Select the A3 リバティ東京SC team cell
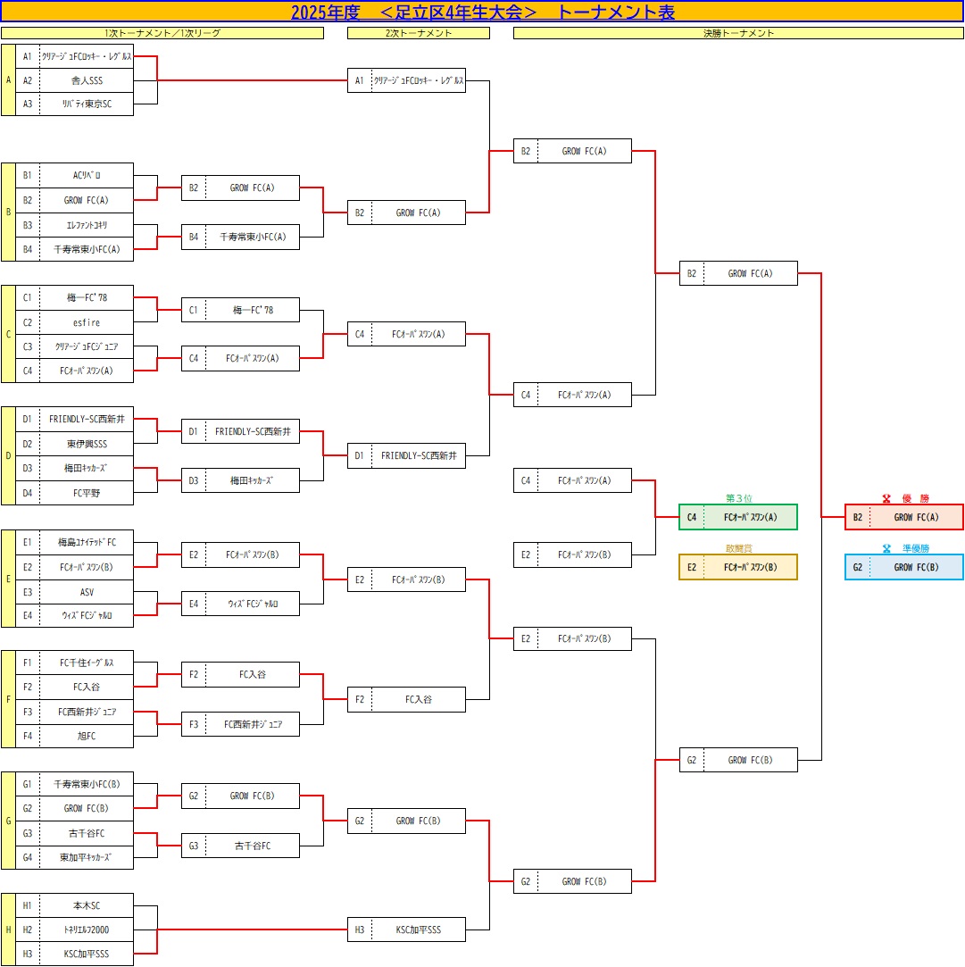Image resolution: width=965 pixels, height=967 pixels. (87, 104)
